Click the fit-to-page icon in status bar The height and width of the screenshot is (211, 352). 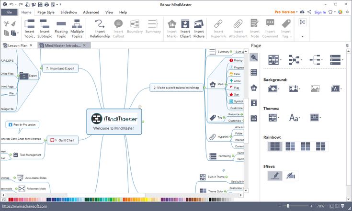coord(332,206)
